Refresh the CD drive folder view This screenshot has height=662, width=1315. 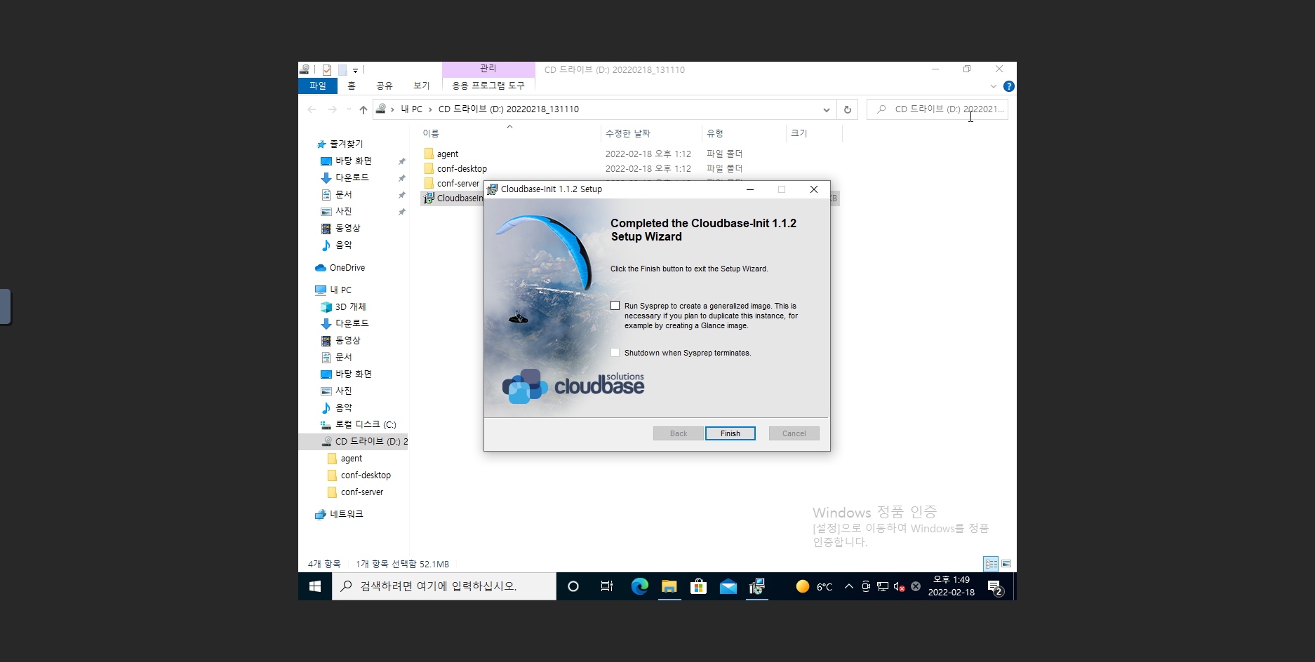coord(848,109)
